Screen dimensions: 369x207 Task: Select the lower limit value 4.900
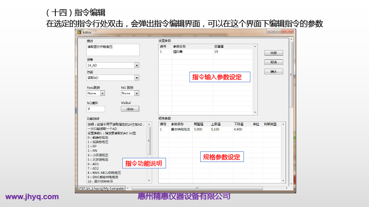tap(238, 129)
